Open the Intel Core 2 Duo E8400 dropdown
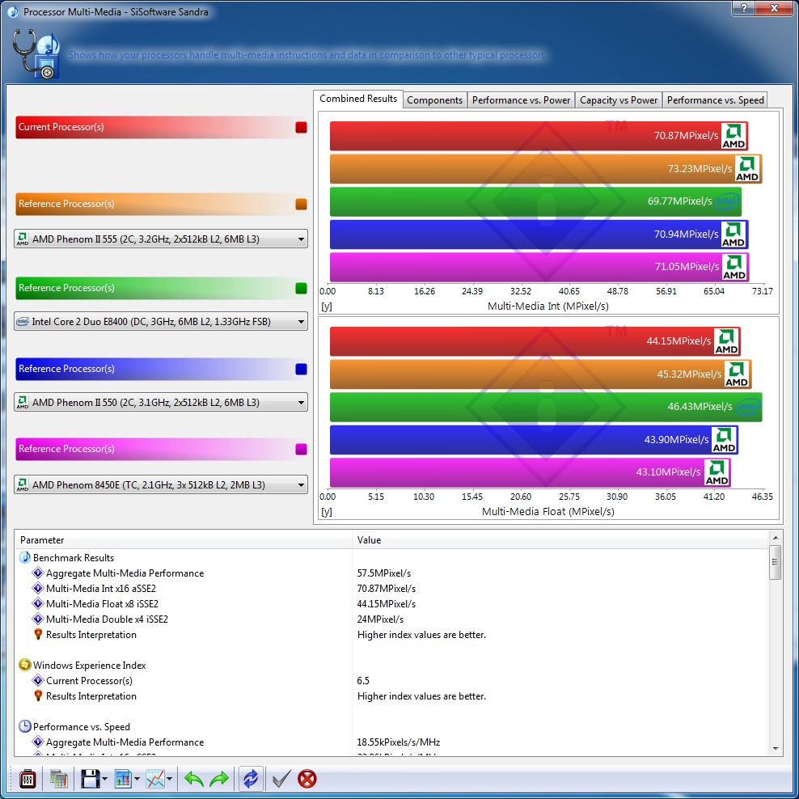This screenshot has height=799, width=799. (x=160, y=322)
